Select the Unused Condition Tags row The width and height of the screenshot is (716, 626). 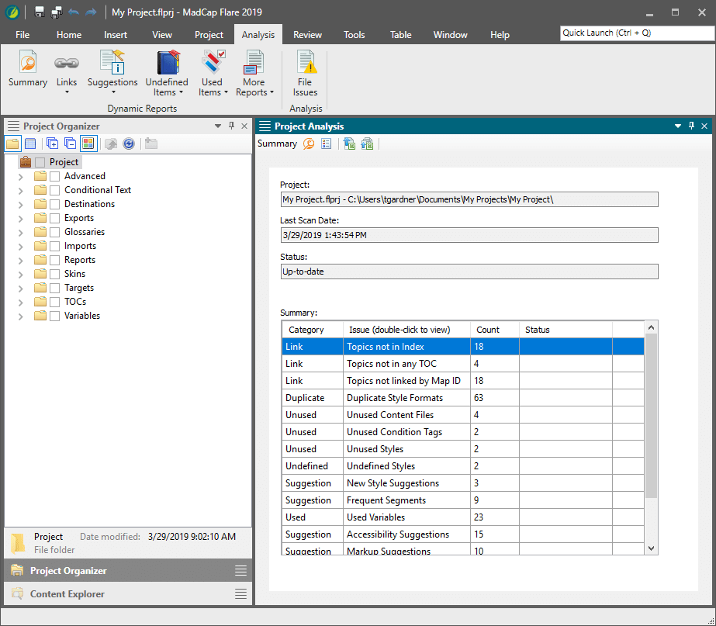(x=463, y=432)
